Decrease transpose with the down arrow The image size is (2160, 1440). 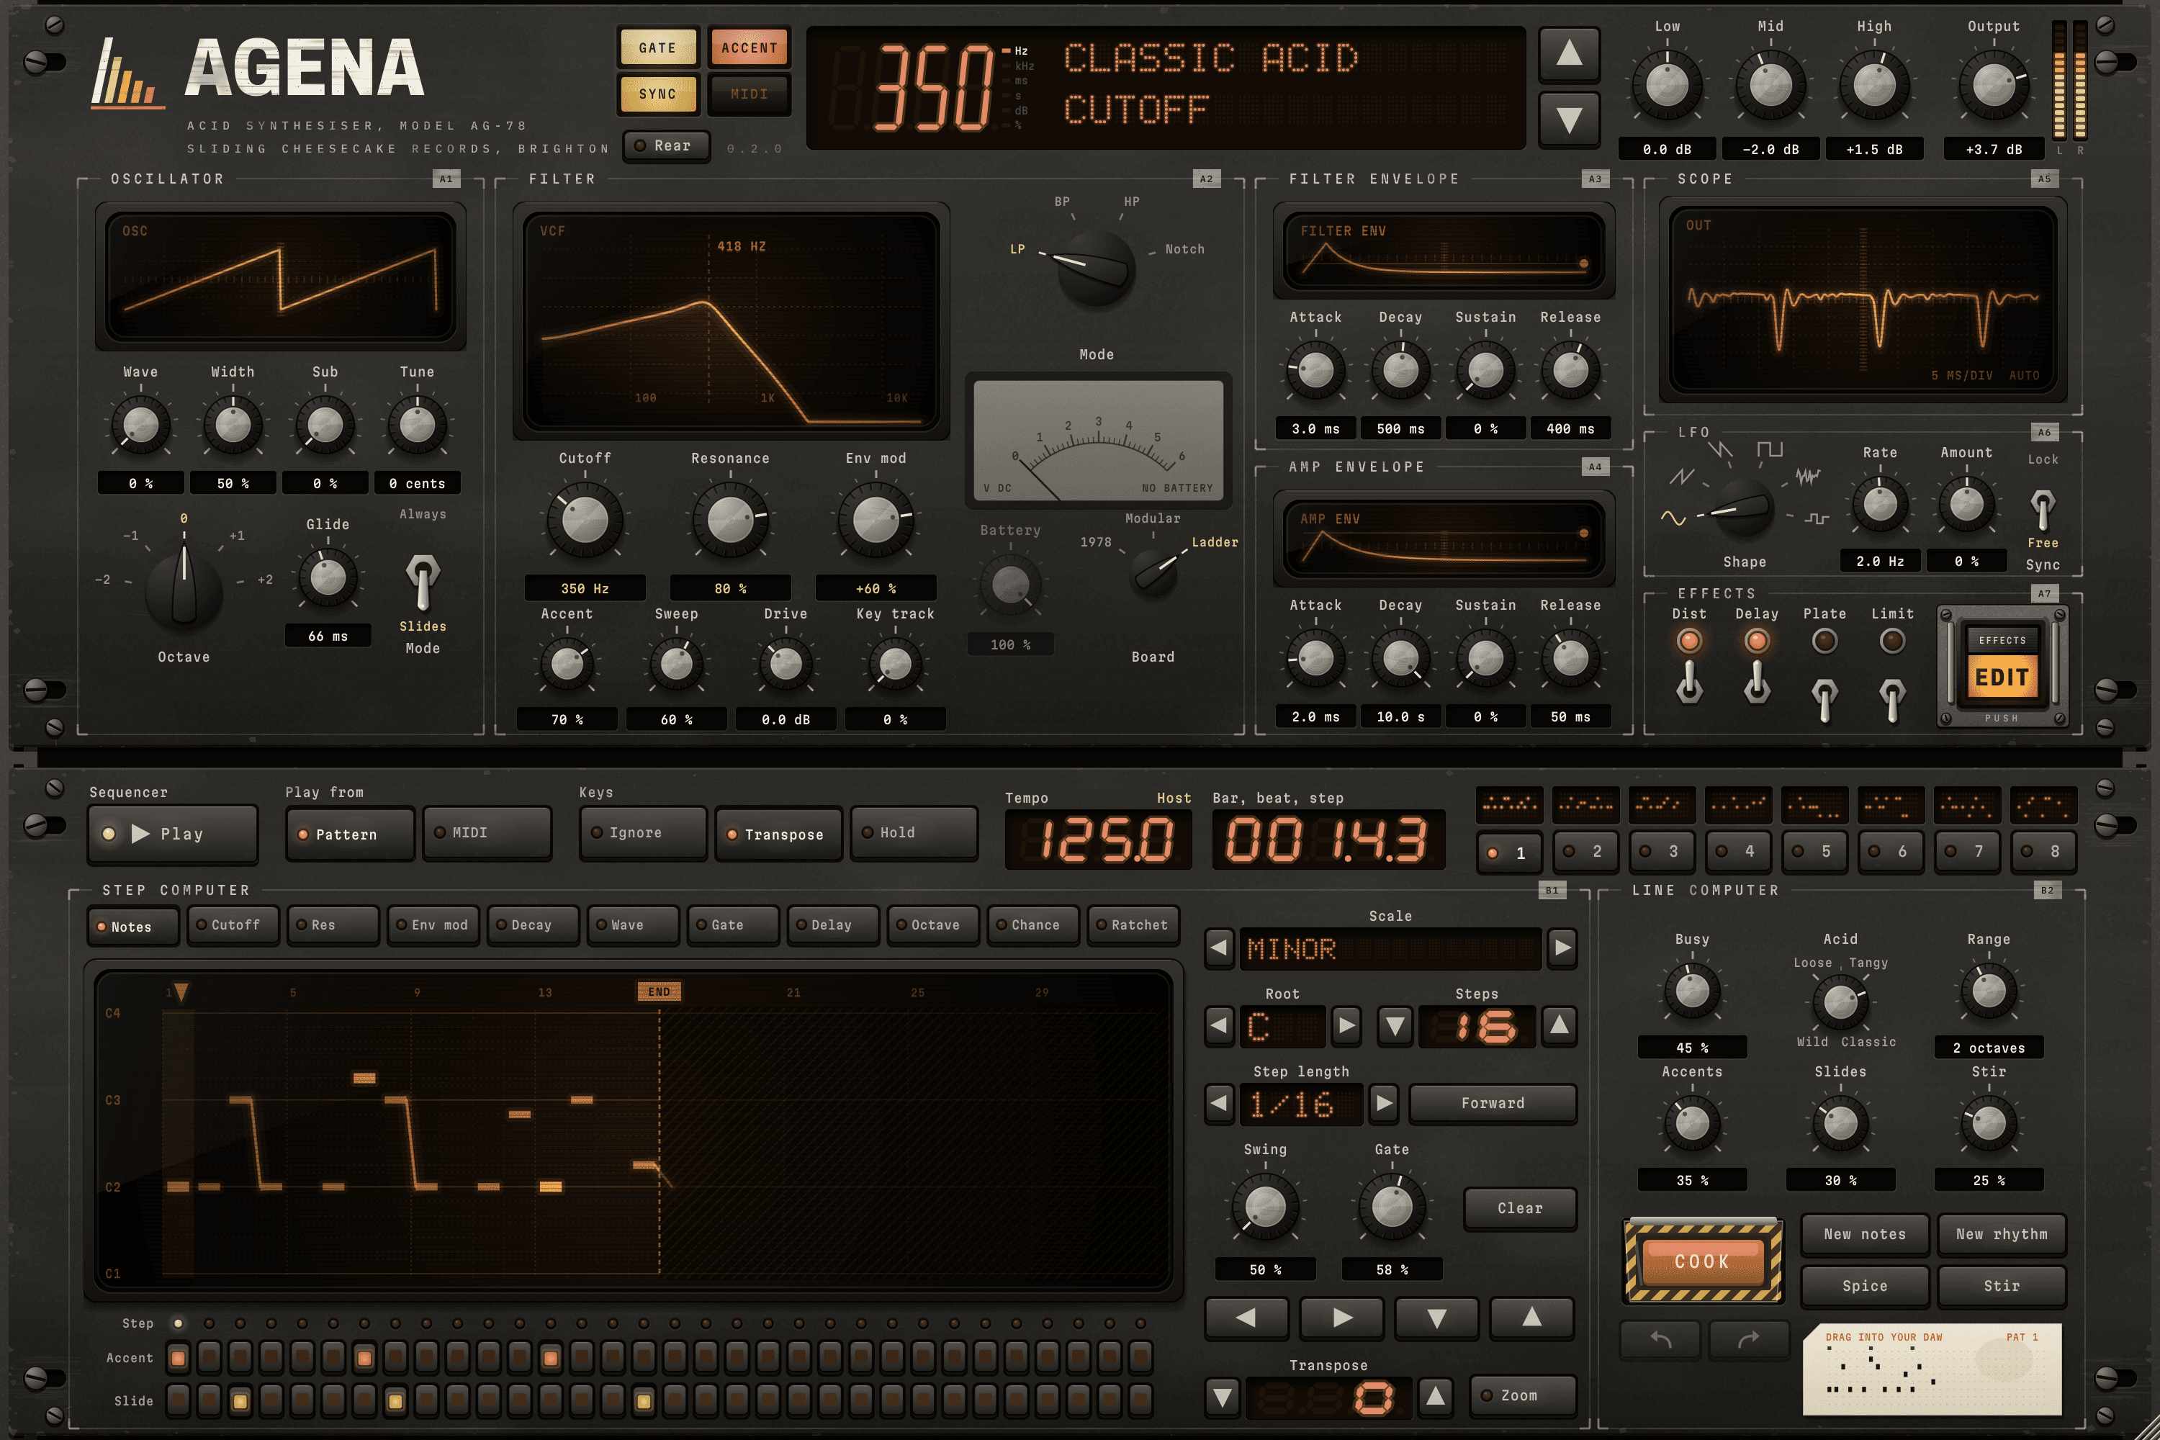tap(1223, 1397)
